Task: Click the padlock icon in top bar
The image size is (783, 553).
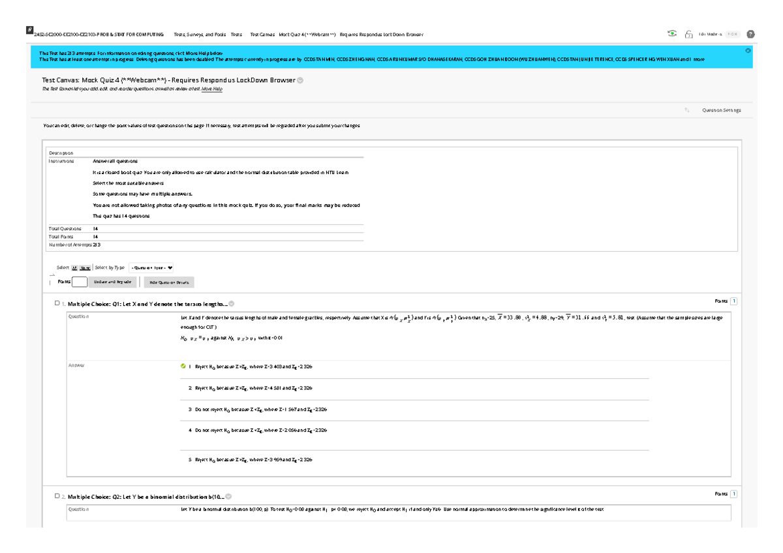Action: [688, 35]
